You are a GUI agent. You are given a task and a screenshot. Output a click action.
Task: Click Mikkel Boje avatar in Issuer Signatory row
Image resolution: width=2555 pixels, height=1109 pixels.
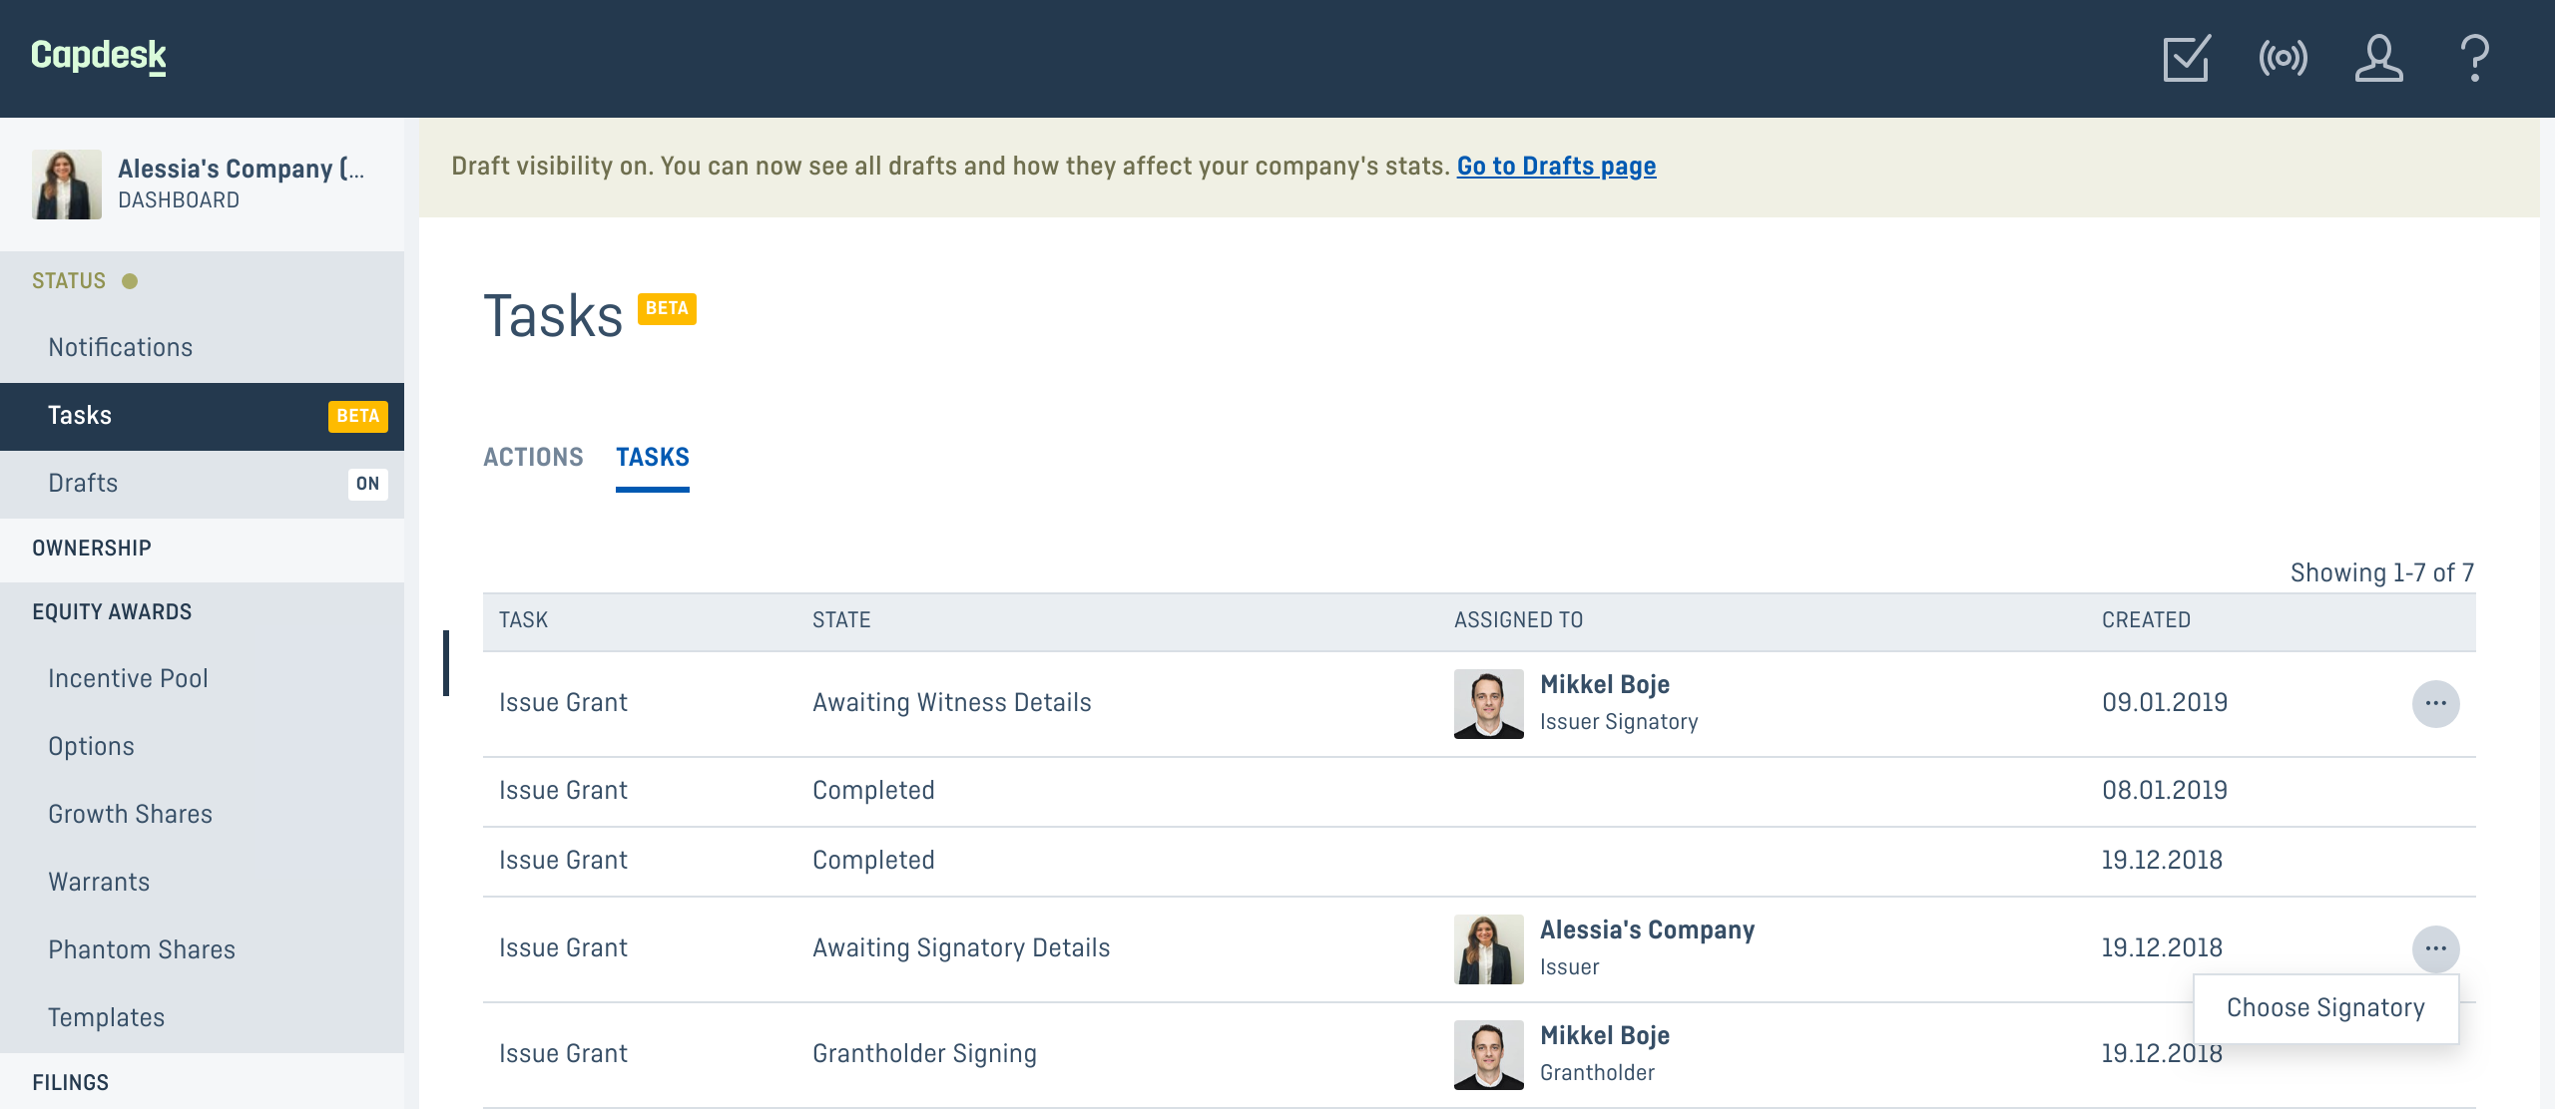(1488, 703)
